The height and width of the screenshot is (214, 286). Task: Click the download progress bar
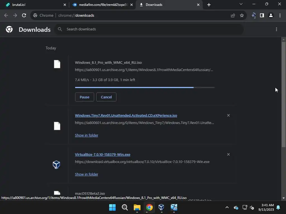(x=145, y=87)
